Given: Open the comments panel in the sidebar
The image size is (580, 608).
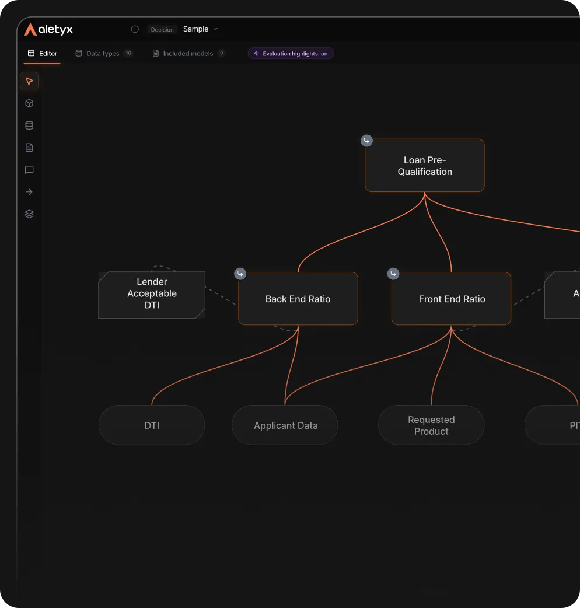Looking at the screenshot, I should coord(29,170).
